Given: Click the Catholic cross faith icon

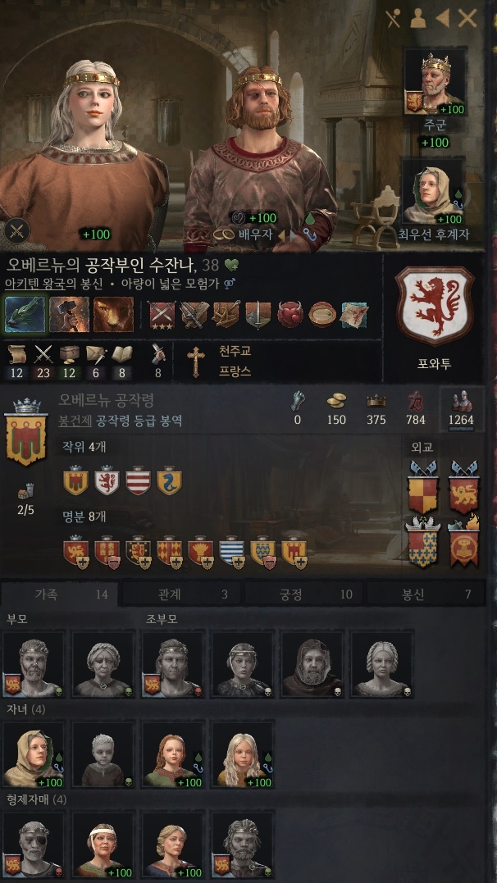Looking at the screenshot, I should point(196,362).
